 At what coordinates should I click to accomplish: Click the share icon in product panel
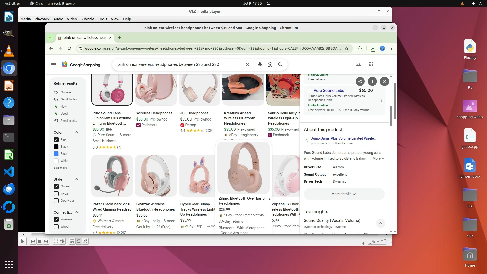tap(360, 81)
